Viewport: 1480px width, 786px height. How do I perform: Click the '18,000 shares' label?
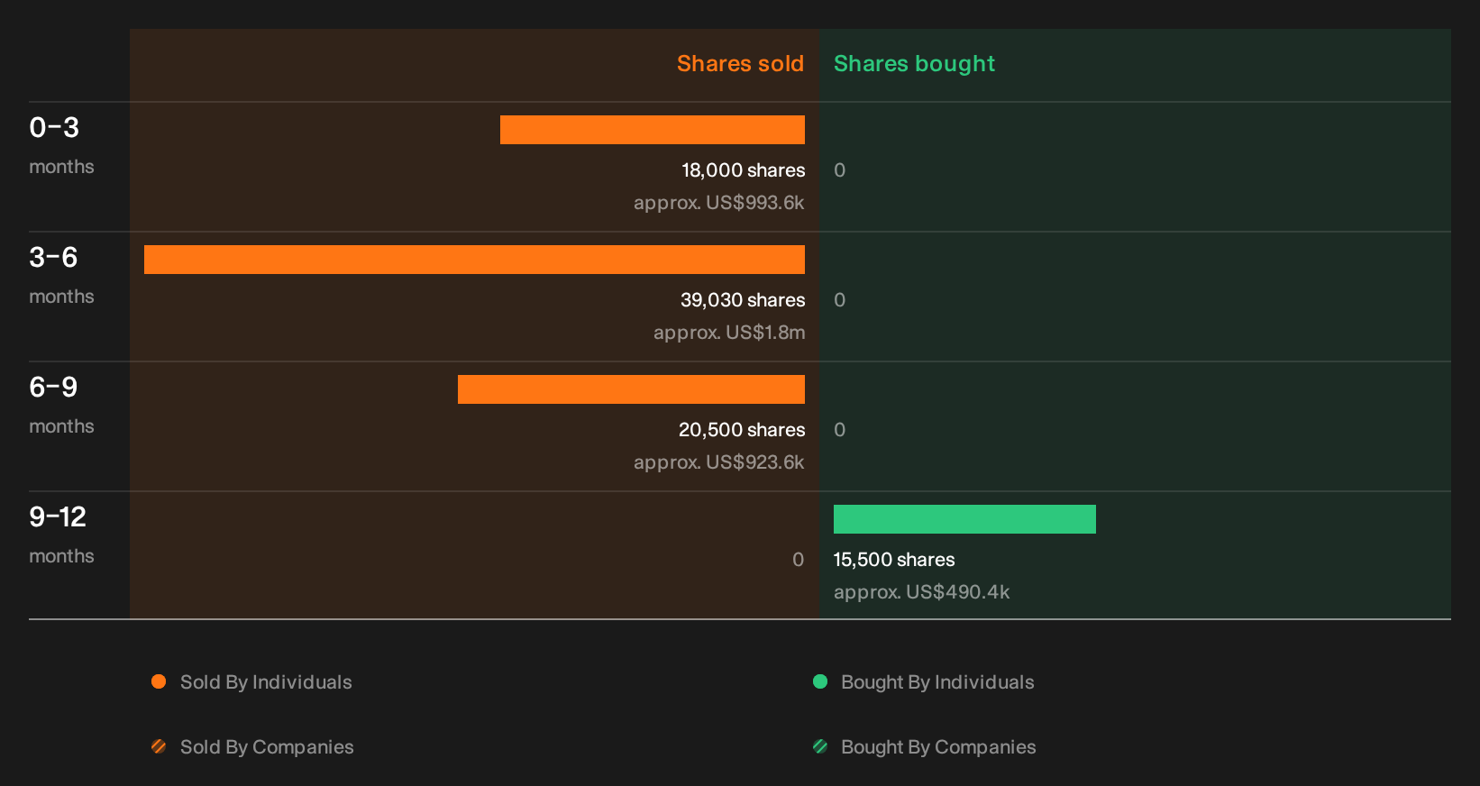click(743, 170)
